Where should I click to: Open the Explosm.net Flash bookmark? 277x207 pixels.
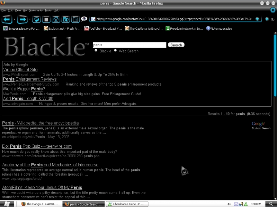[x=63, y=29]
